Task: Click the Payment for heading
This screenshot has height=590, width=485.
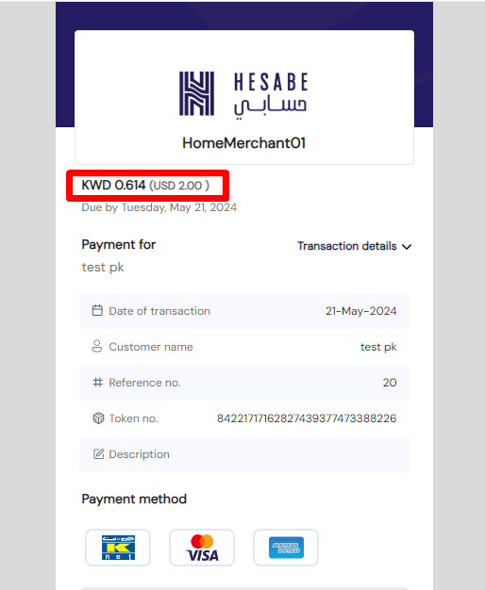Action: tap(119, 245)
